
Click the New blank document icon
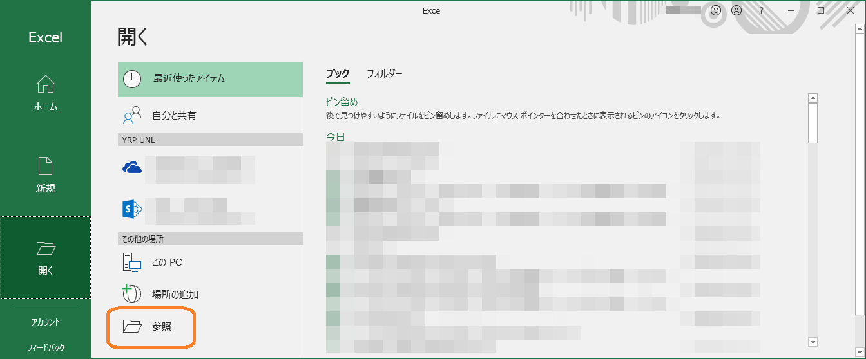pos(45,166)
